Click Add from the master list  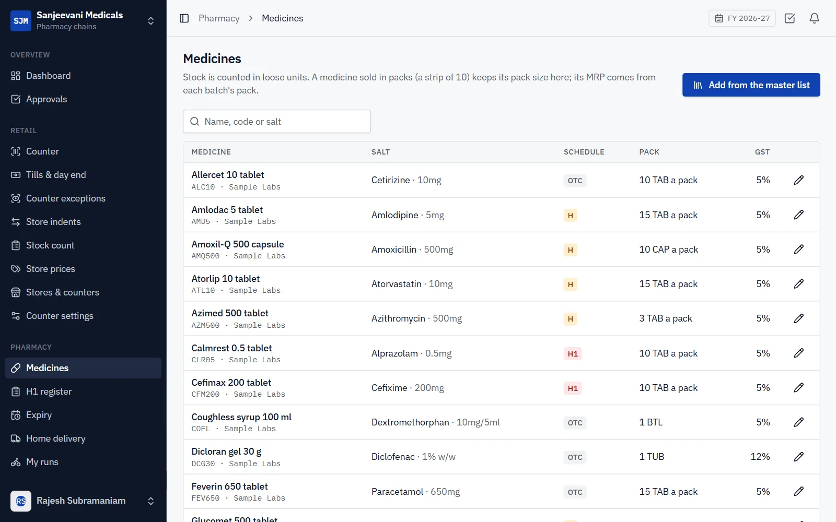click(x=751, y=85)
